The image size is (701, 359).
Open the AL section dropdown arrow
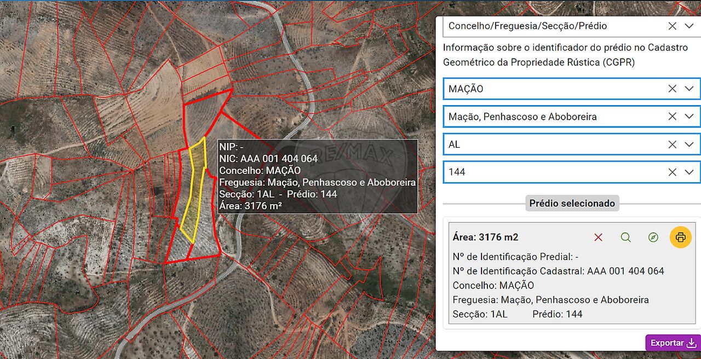(x=689, y=144)
